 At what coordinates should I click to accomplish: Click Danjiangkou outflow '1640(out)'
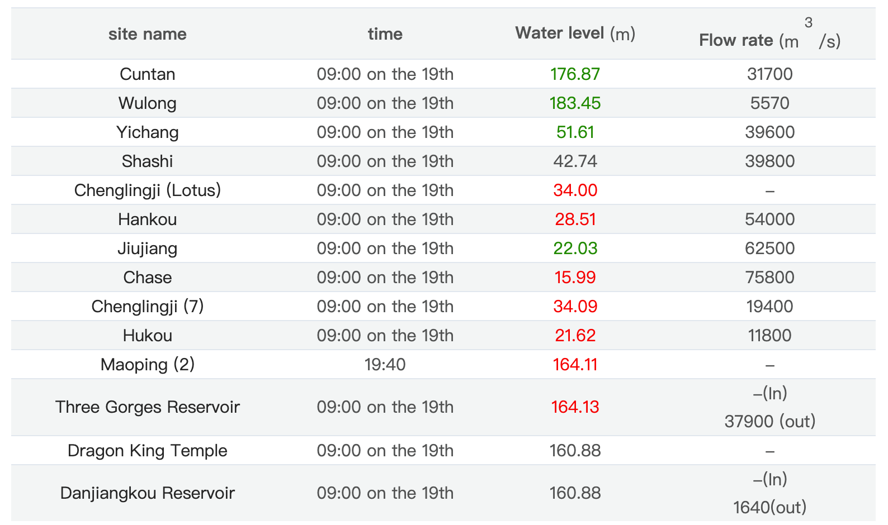click(770, 507)
